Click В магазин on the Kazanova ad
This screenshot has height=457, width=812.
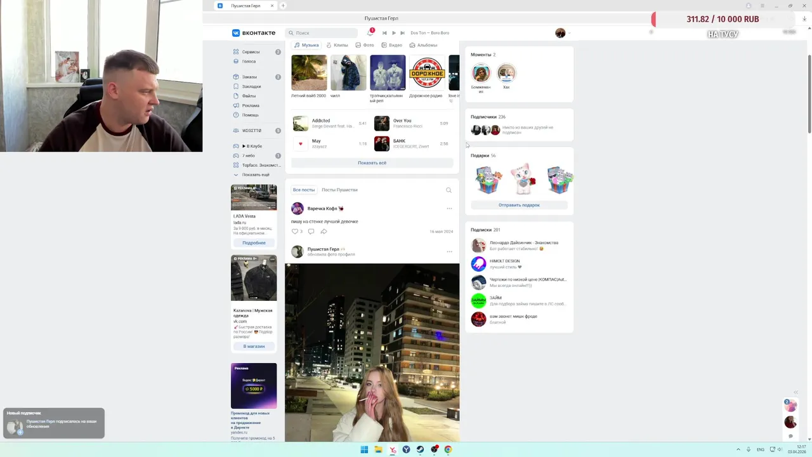click(x=254, y=347)
